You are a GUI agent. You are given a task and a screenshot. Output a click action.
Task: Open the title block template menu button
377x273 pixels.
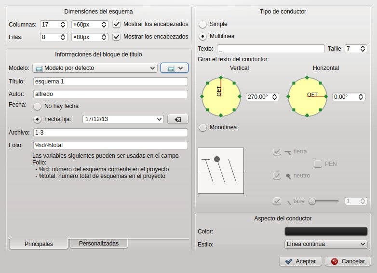pyautogui.click(x=175, y=68)
